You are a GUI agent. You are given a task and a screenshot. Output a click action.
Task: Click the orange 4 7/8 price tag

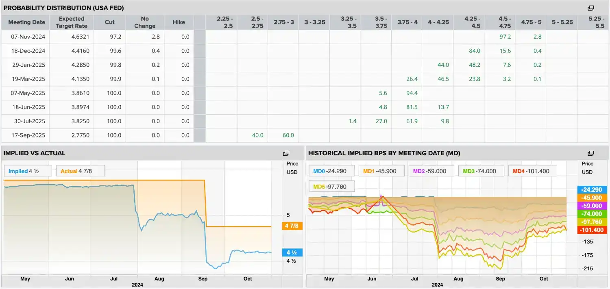tap(292, 226)
